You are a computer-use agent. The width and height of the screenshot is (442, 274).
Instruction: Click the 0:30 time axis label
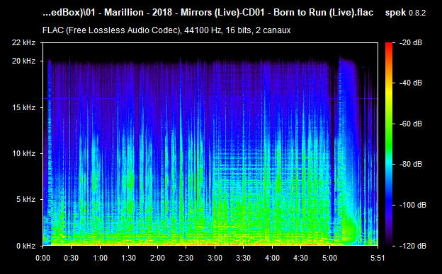72,258
